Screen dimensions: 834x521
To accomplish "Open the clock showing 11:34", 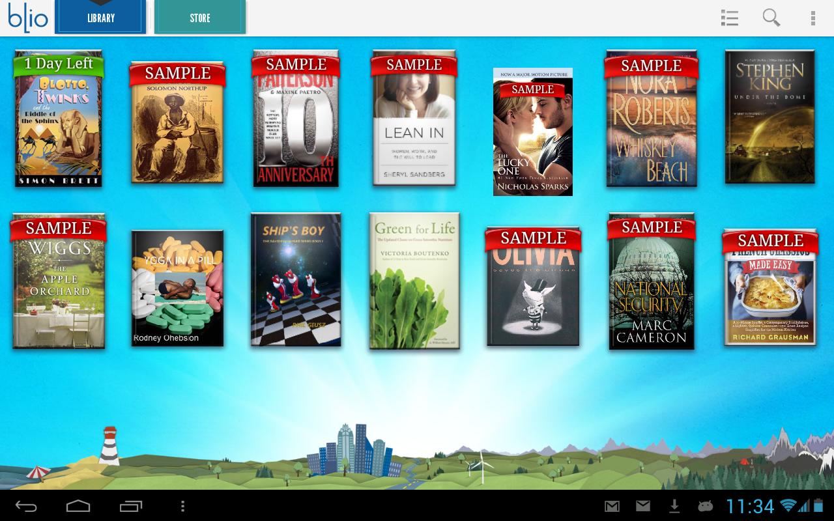I will pos(750,506).
